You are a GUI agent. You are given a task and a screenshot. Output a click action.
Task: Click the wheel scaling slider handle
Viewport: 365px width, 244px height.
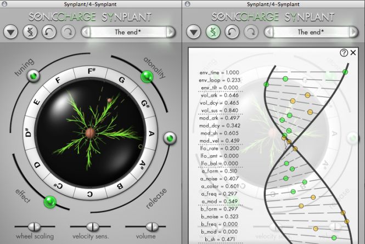[34, 226]
